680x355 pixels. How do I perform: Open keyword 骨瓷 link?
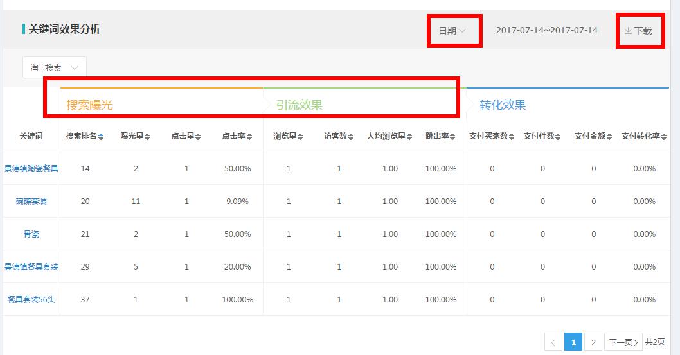31,234
